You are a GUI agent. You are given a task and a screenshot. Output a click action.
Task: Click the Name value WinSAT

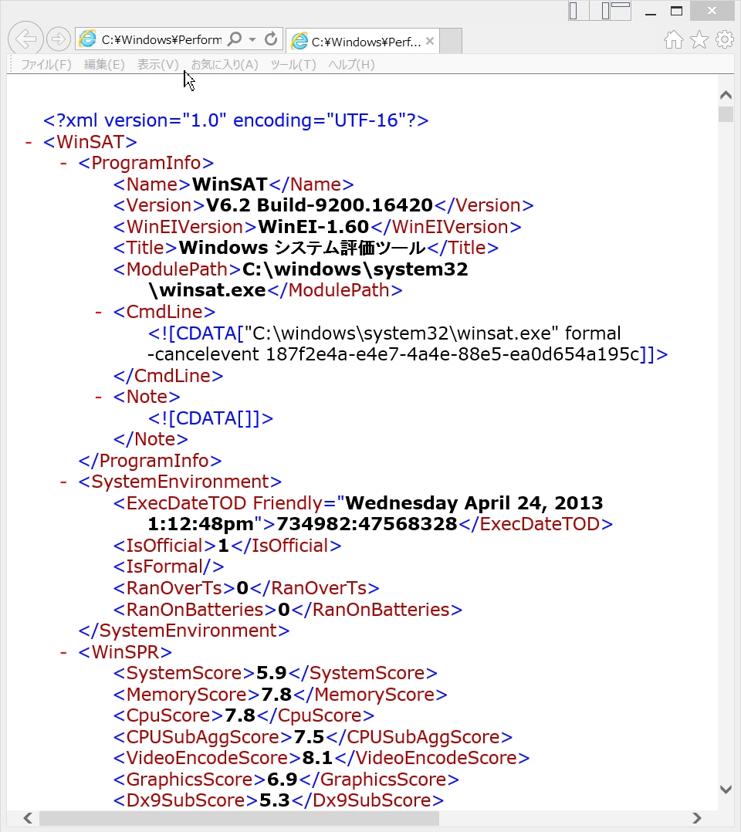point(229,184)
